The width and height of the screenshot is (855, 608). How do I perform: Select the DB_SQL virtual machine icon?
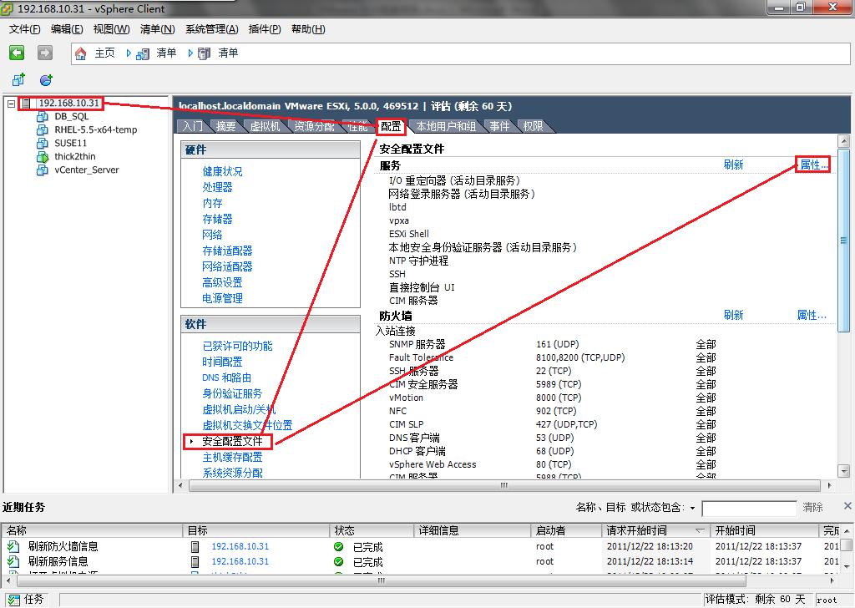tap(43, 117)
